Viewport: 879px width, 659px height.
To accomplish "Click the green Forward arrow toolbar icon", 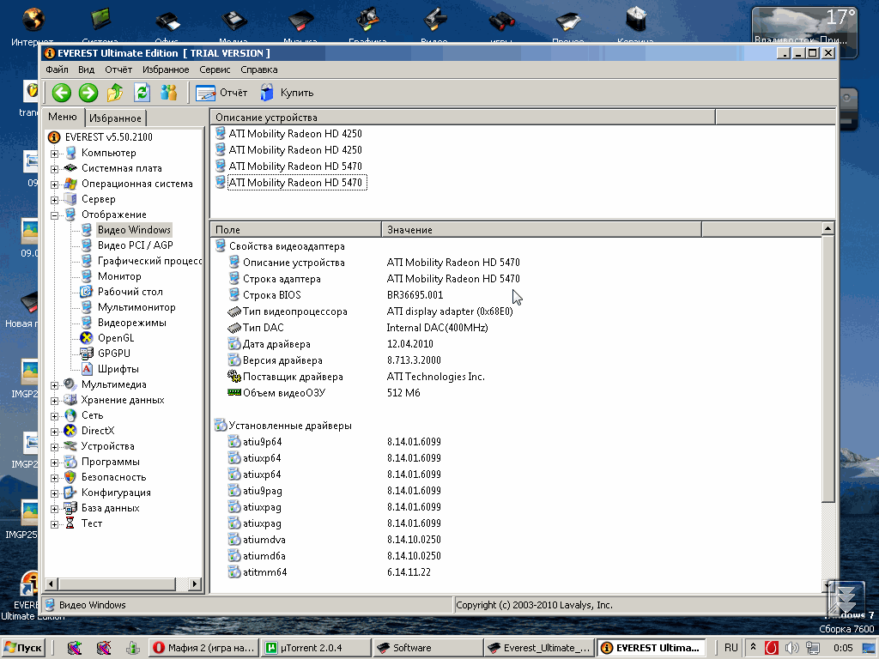I will tap(88, 93).
